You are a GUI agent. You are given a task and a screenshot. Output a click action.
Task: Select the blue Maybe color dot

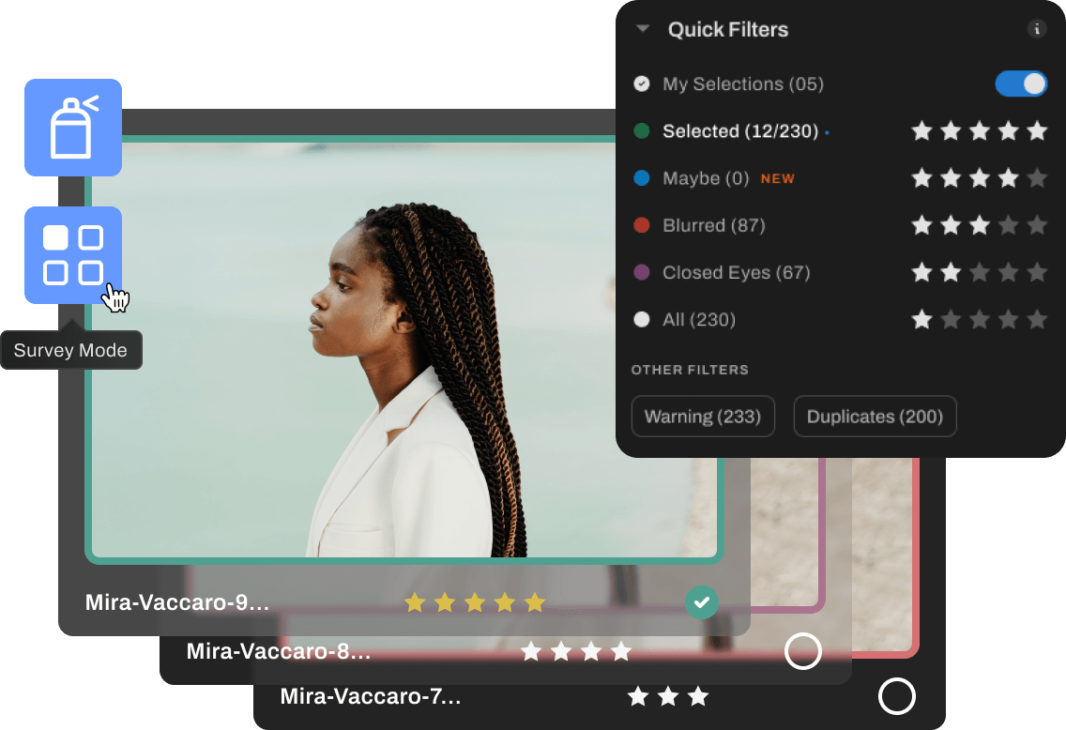642,178
